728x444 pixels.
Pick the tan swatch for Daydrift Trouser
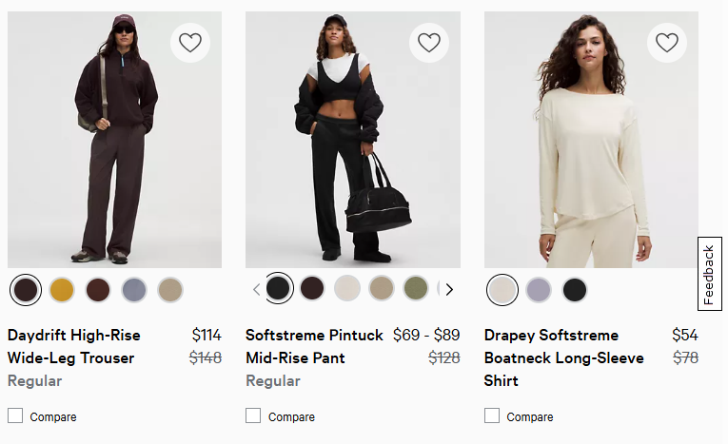pyautogui.click(x=170, y=289)
